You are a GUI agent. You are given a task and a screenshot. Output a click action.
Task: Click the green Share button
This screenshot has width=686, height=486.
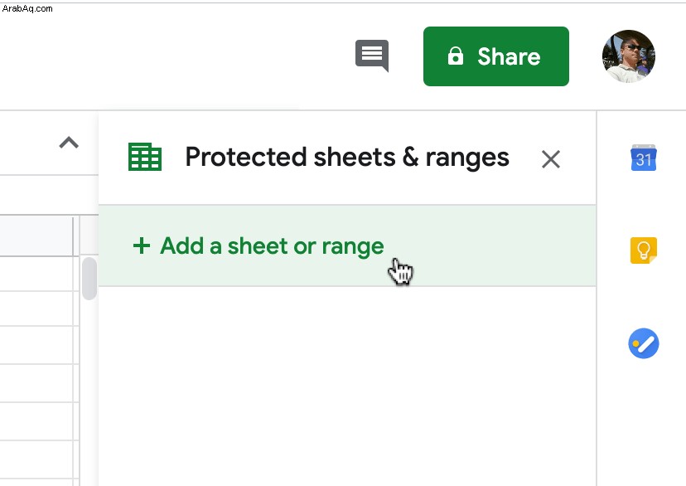(496, 56)
